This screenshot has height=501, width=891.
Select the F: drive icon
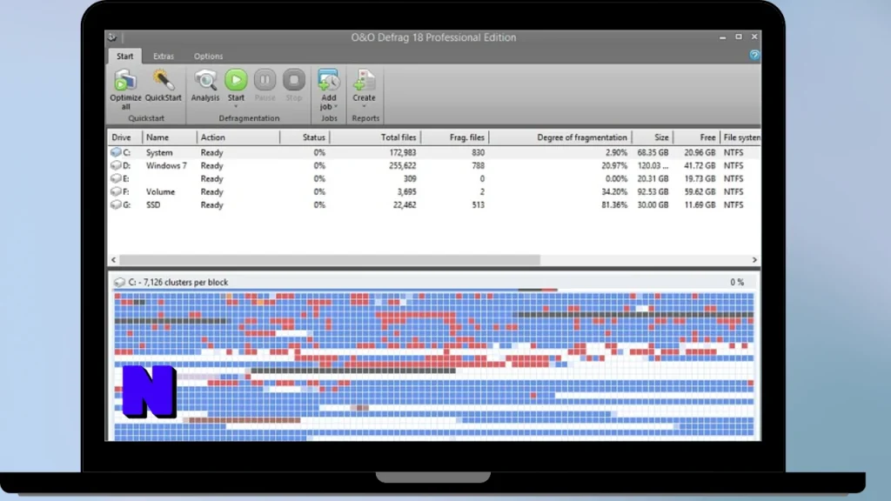point(116,191)
